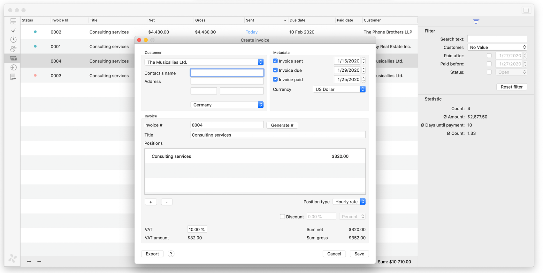Click the Invoice sent date stepper
The image size is (543, 273).
(363, 61)
